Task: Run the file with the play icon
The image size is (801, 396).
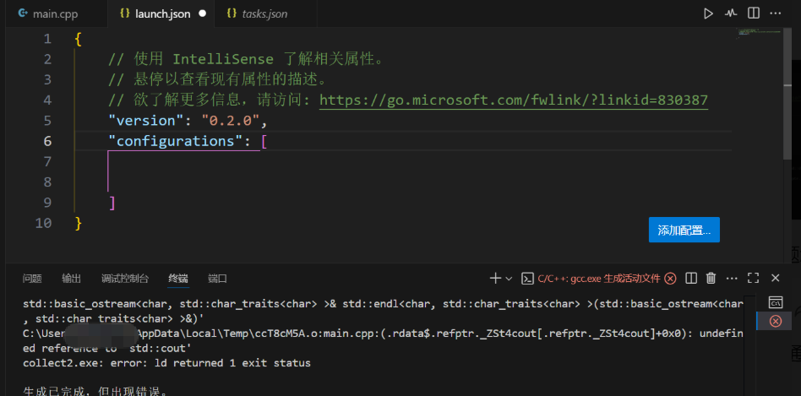Action: [x=708, y=14]
